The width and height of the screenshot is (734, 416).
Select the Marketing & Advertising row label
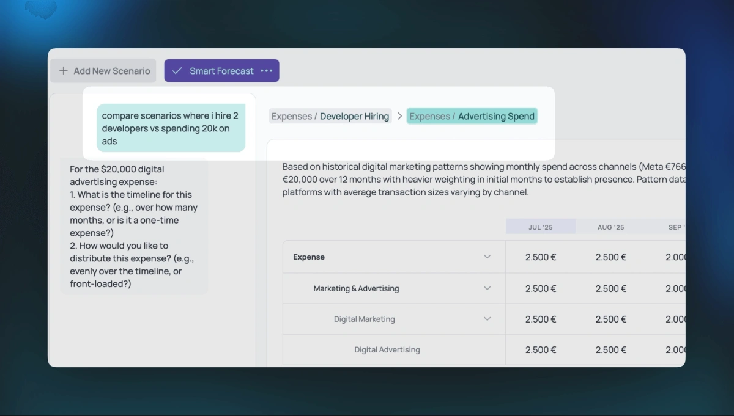click(x=356, y=288)
